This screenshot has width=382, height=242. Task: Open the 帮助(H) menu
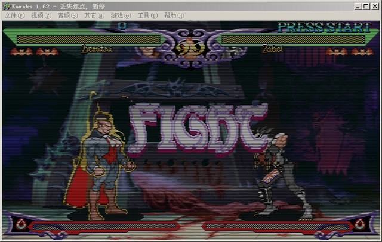pos(174,16)
